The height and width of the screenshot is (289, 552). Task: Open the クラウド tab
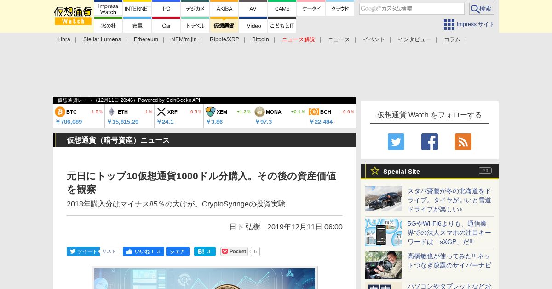340,9
